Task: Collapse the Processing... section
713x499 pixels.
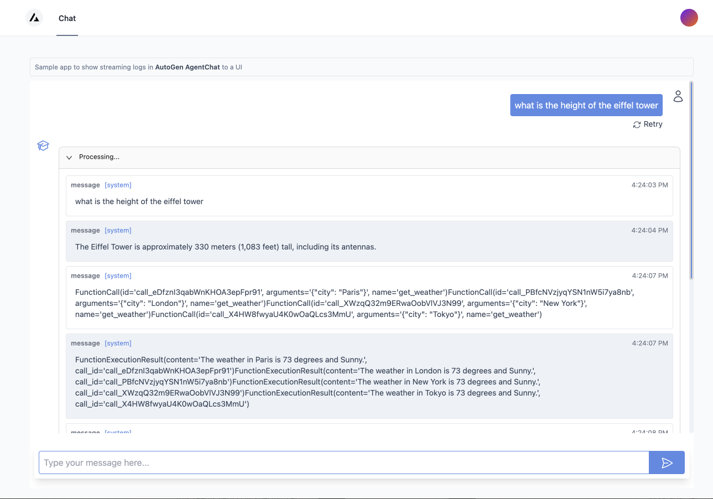Action: 69,157
